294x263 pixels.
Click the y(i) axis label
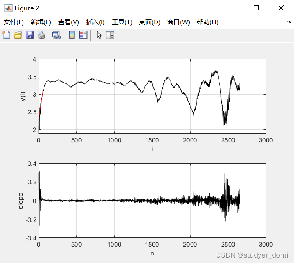23,96
